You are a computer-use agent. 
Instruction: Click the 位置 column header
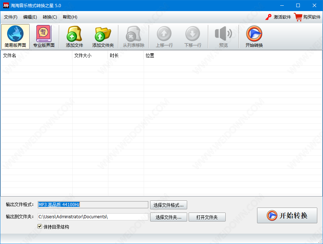pos(233,55)
